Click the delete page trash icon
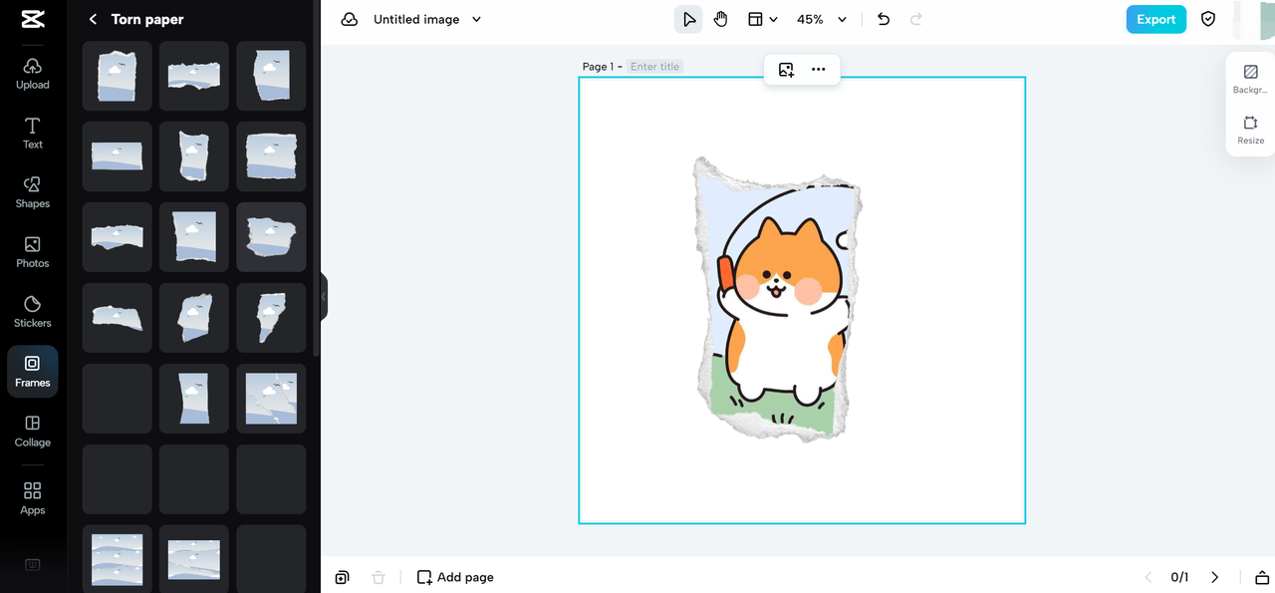 coord(378,577)
